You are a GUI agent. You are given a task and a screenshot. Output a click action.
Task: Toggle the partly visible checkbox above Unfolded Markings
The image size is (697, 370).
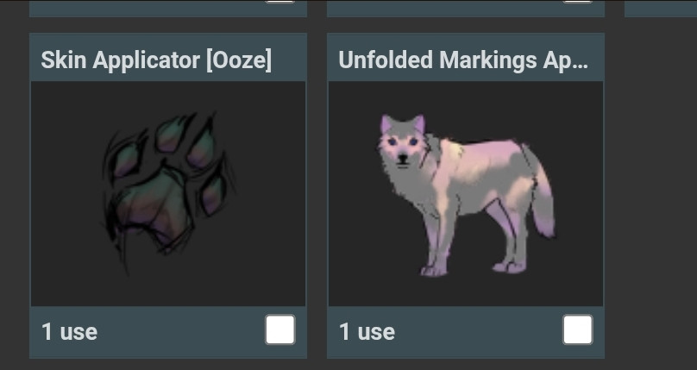(x=577, y=2)
